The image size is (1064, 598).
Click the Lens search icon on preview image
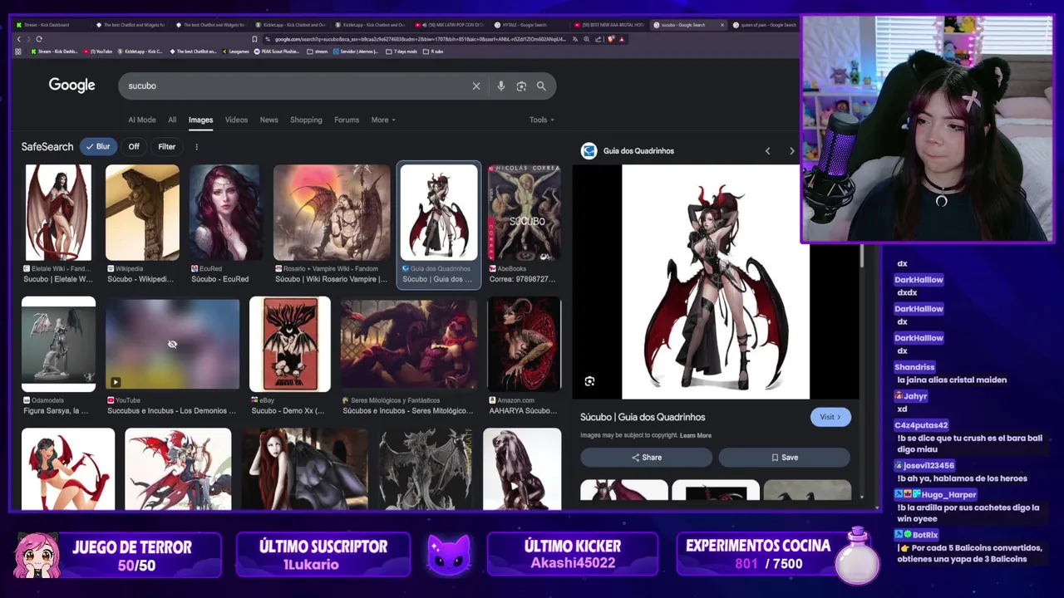(589, 381)
